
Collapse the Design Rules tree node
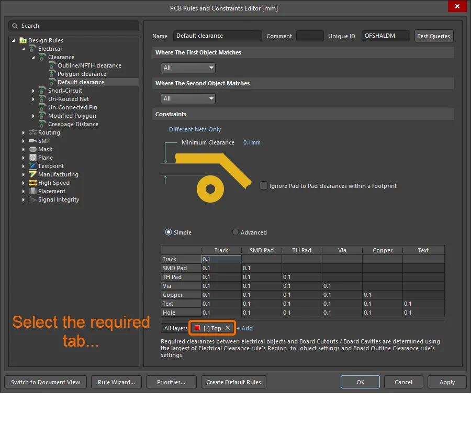[14, 40]
